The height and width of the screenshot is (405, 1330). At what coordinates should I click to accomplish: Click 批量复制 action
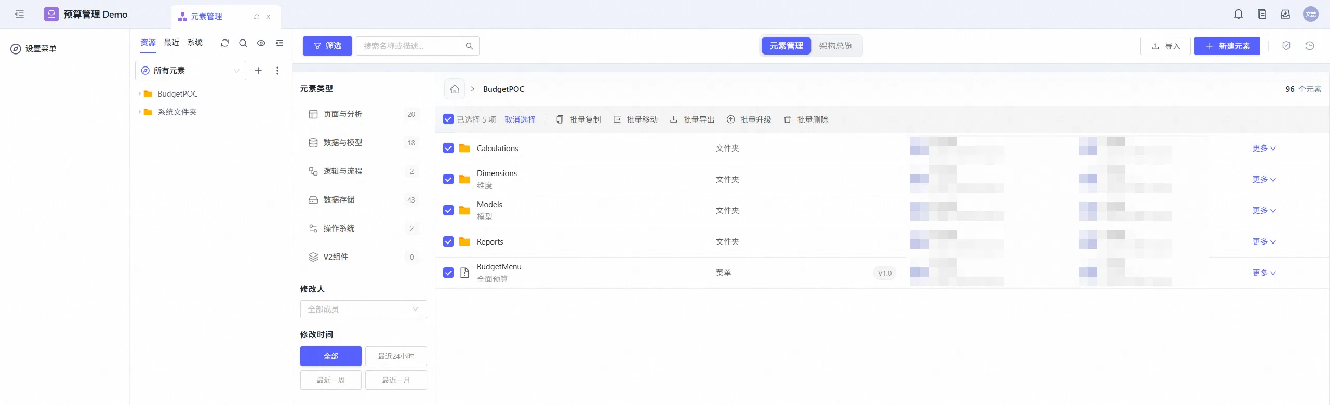[578, 120]
